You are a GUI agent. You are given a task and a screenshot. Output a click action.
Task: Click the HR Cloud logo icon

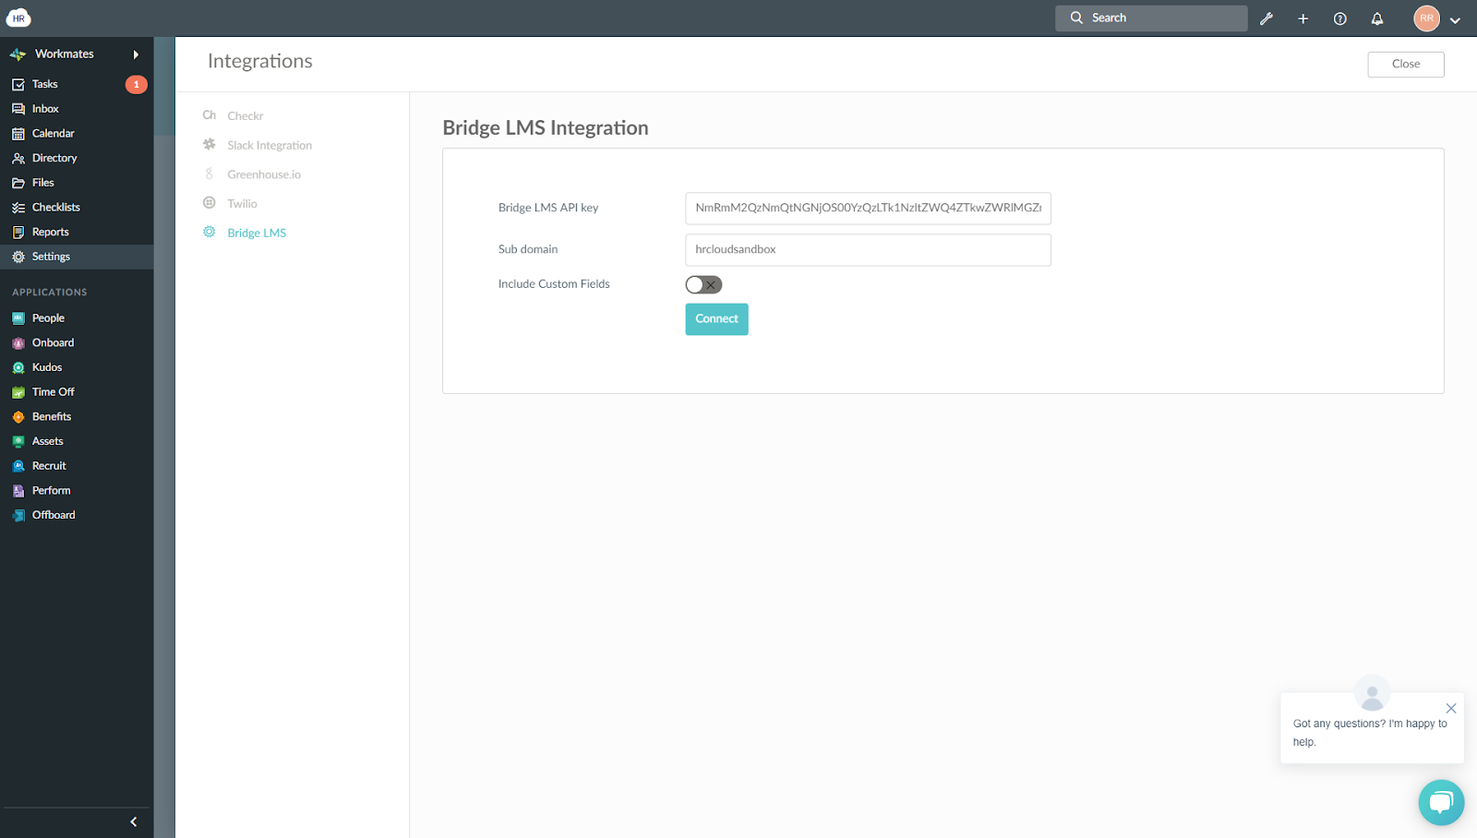[18, 18]
